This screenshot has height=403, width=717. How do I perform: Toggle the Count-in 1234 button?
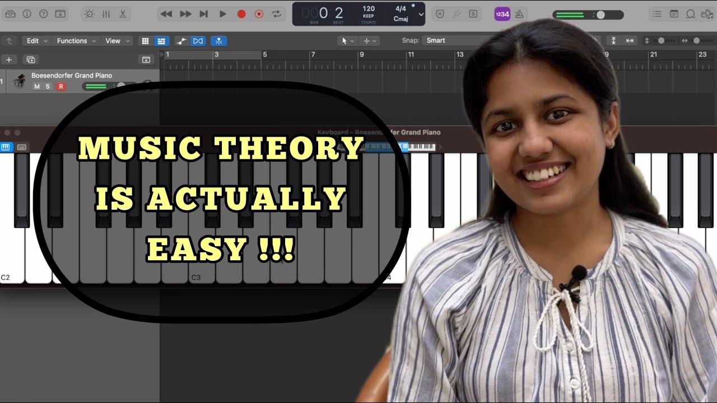[x=502, y=14]
